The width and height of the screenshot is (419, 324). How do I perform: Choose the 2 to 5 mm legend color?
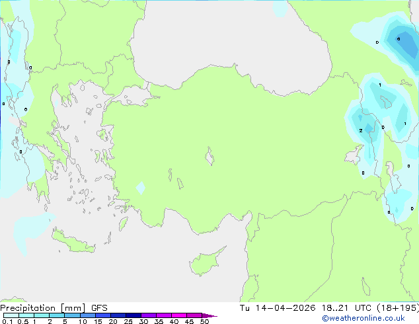(x=57, y=315)
